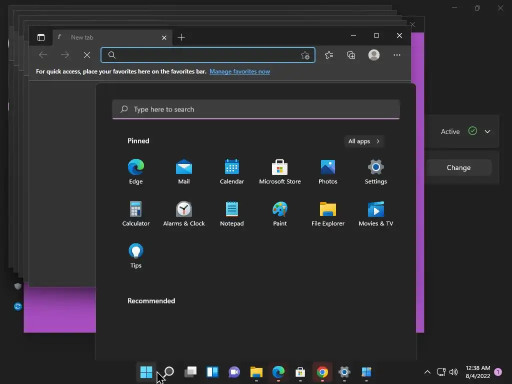The height and width of the screenshot is (384, 512).
Task: Open All apps list
Action: pyautogui.click(x=364, y=141)
